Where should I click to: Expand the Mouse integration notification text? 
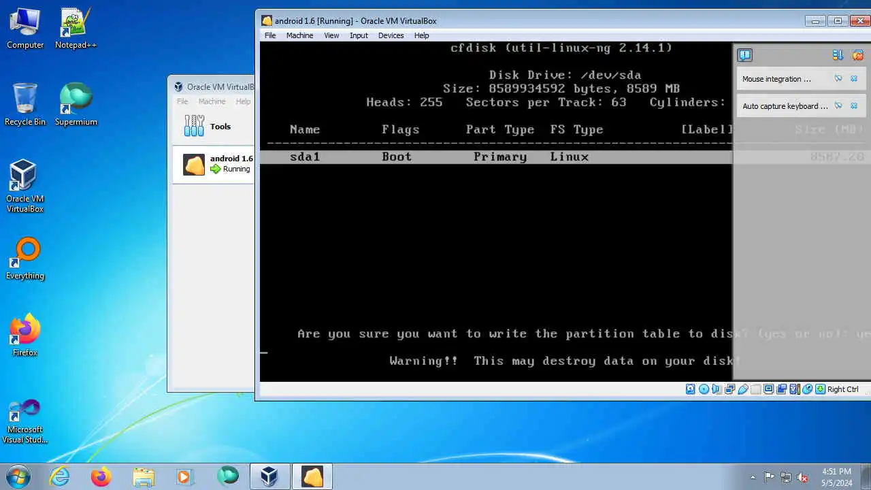(776, 79)
